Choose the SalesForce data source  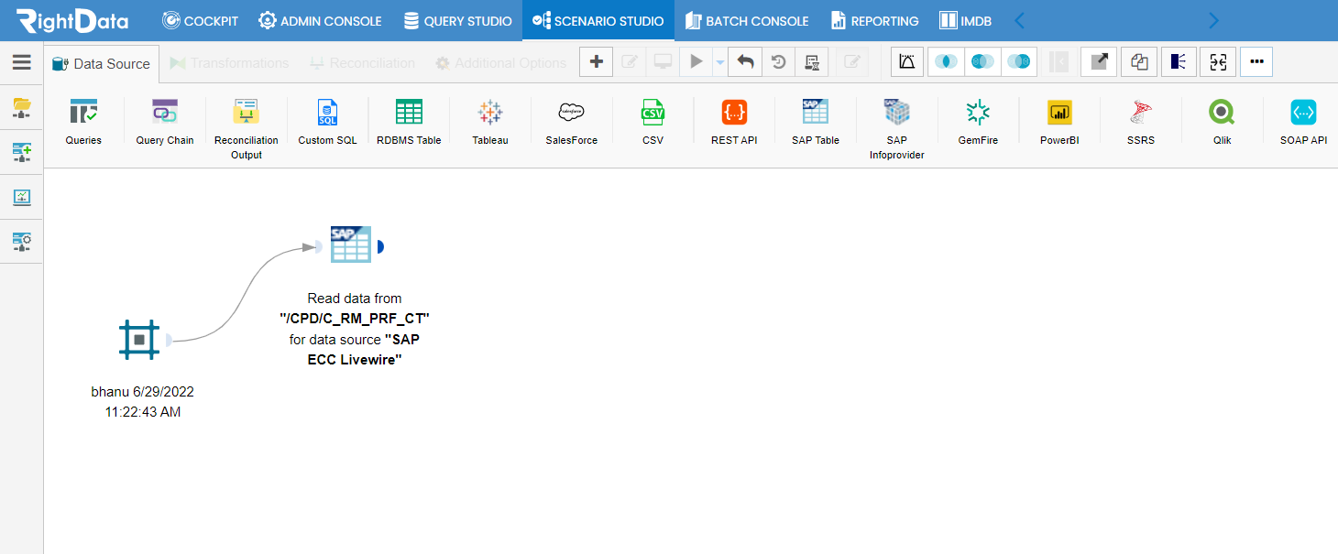(x=571, y=122)
